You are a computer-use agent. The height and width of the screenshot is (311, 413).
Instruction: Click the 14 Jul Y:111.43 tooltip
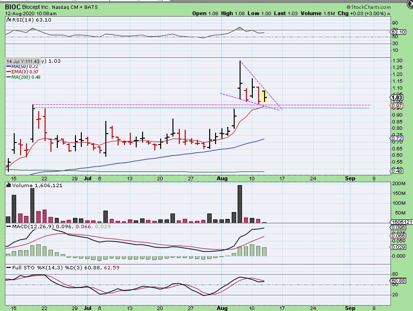[23, 61]
